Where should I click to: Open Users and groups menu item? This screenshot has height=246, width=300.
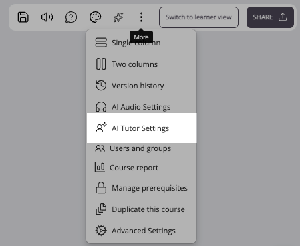click(x=142, y=148)
